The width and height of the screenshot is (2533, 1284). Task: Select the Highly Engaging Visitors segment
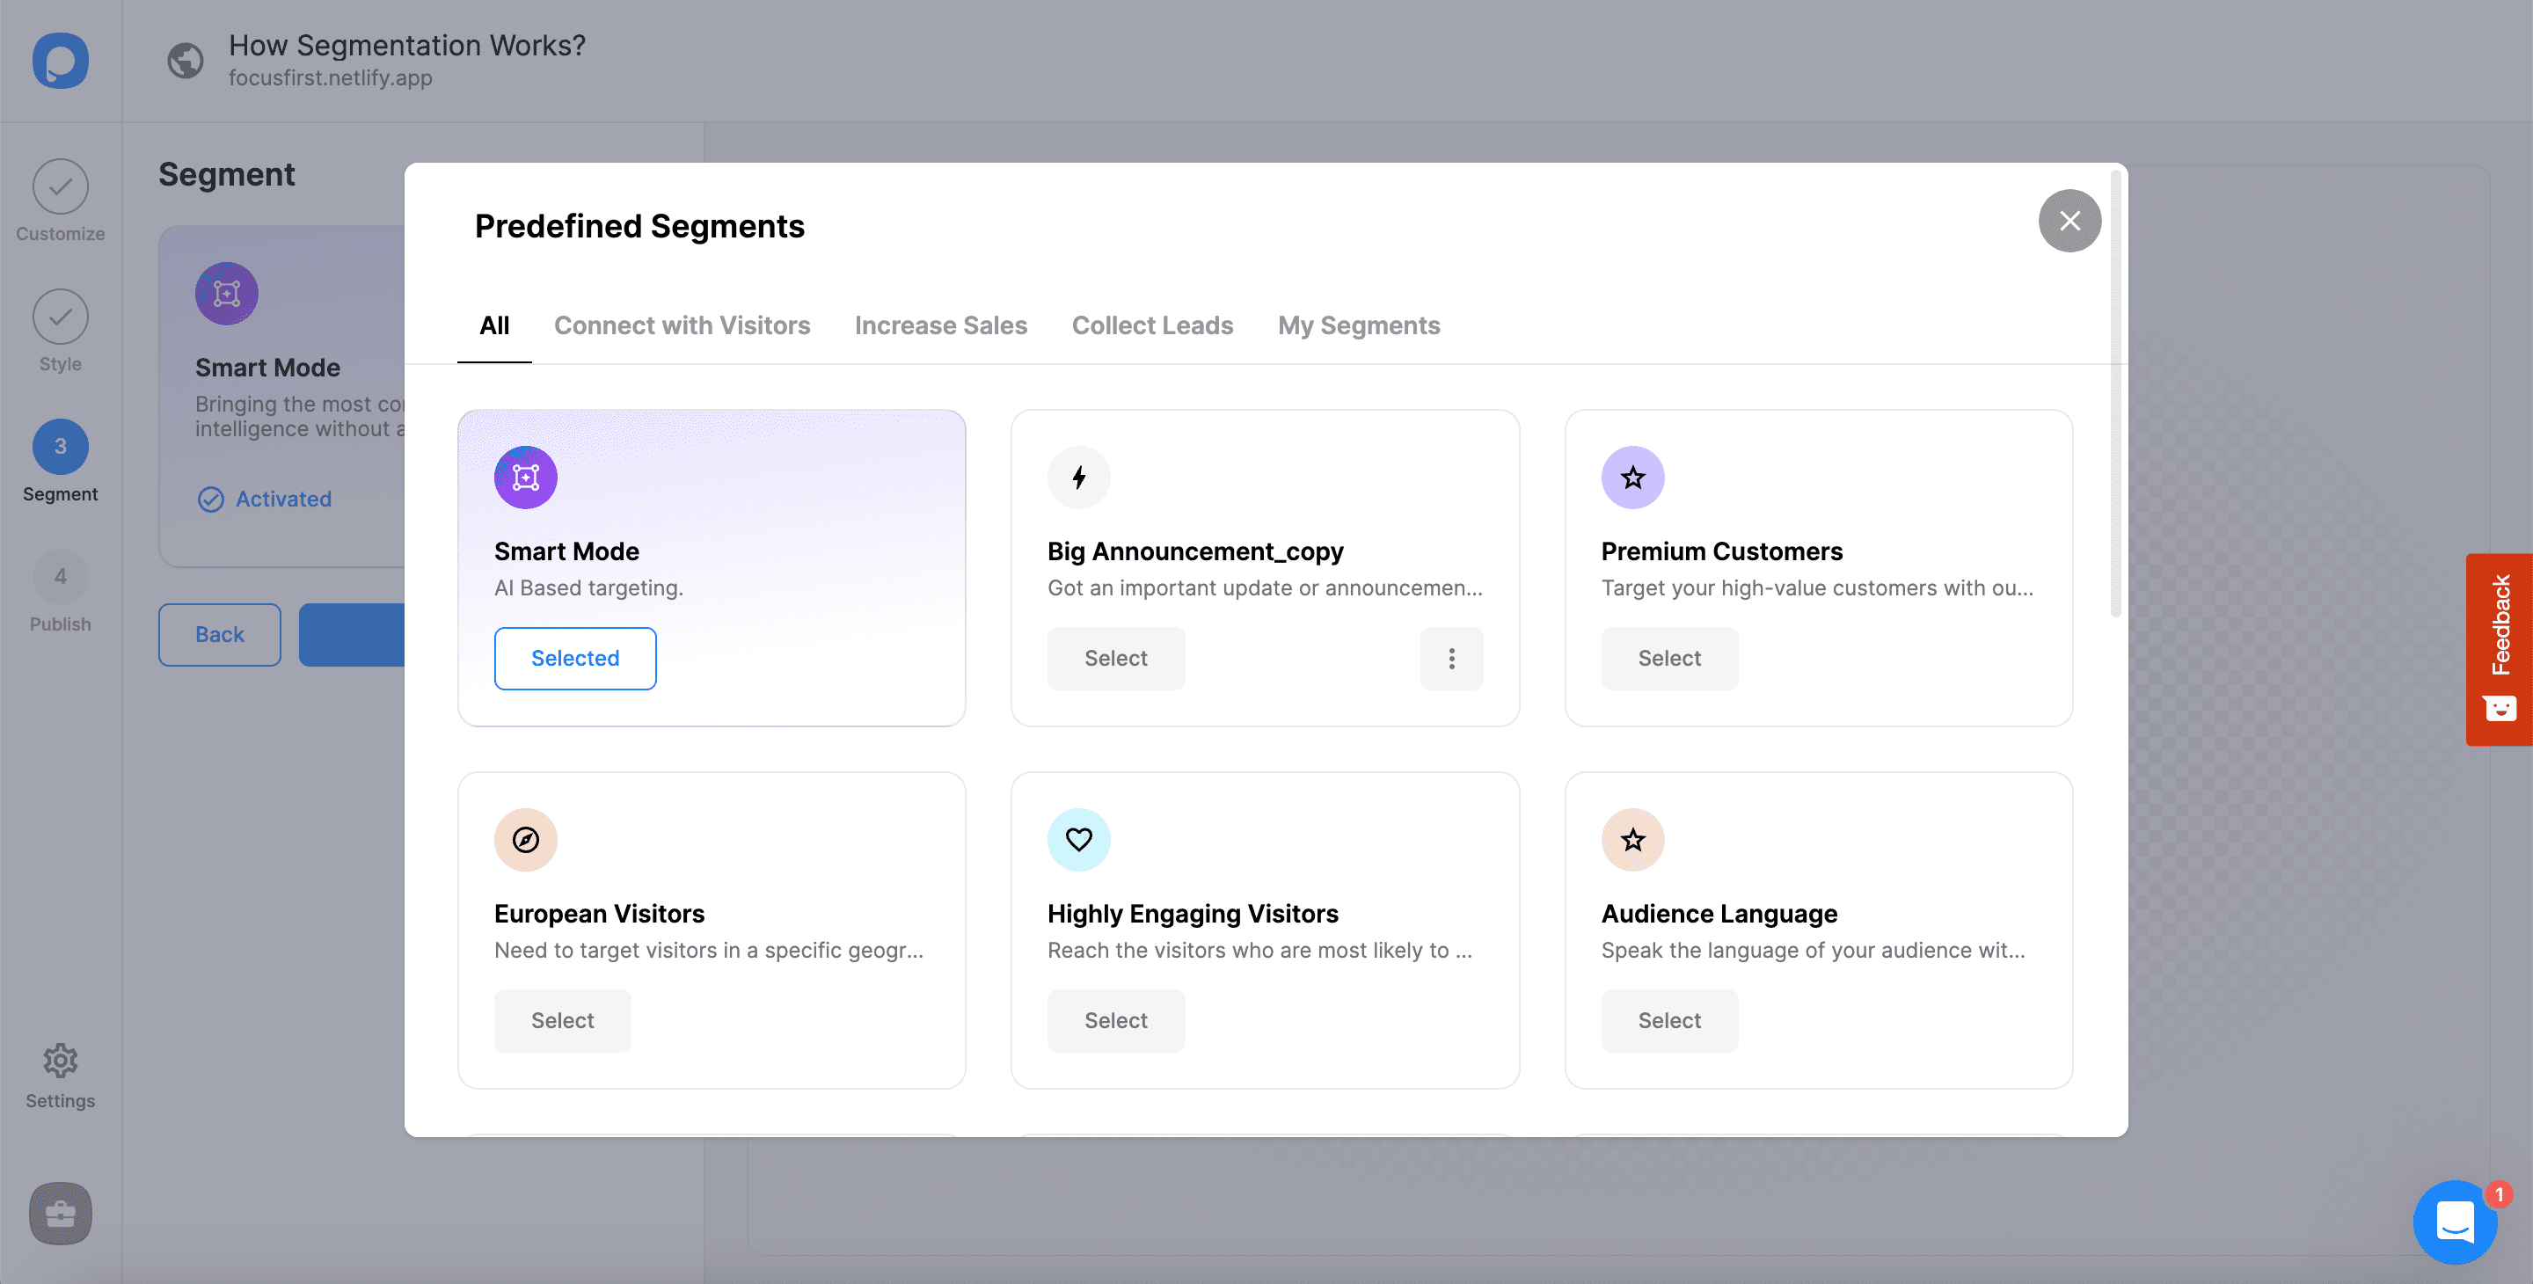(1117, 1020)
